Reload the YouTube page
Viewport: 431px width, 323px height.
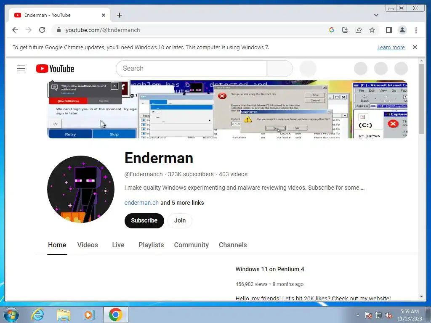coord(42,30)
